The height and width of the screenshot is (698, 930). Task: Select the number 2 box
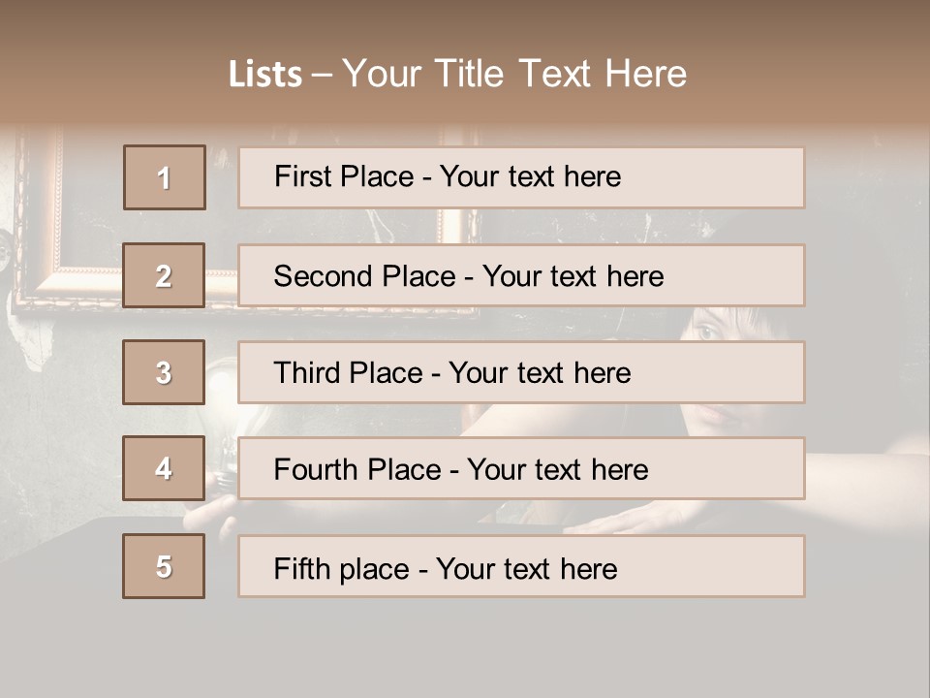(164, 275)
